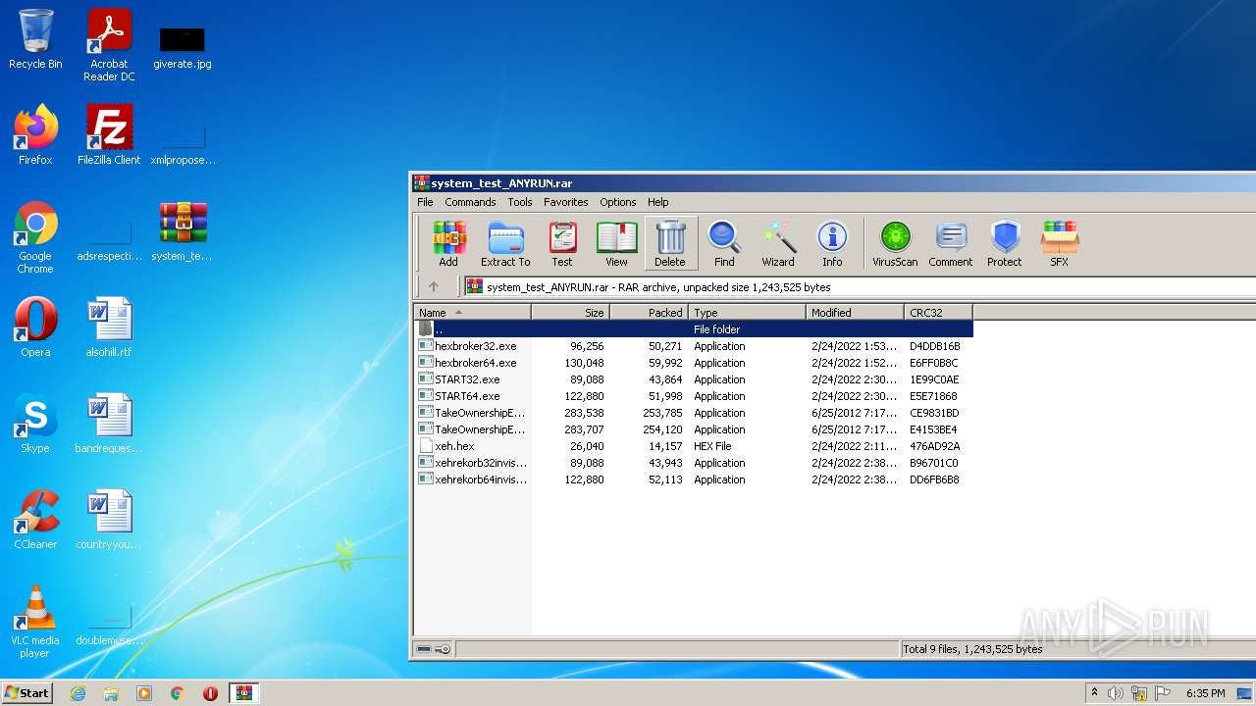Sort by the Size column header

click(x=570, y=312)
